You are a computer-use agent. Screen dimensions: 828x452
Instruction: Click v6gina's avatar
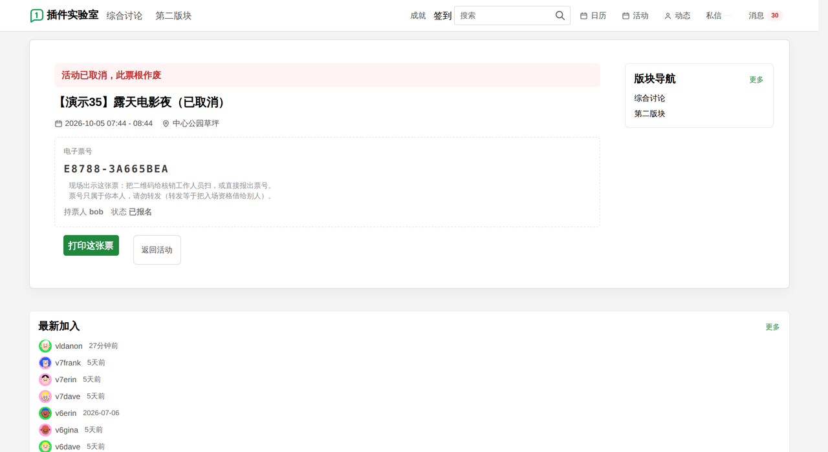click(45, 430)
